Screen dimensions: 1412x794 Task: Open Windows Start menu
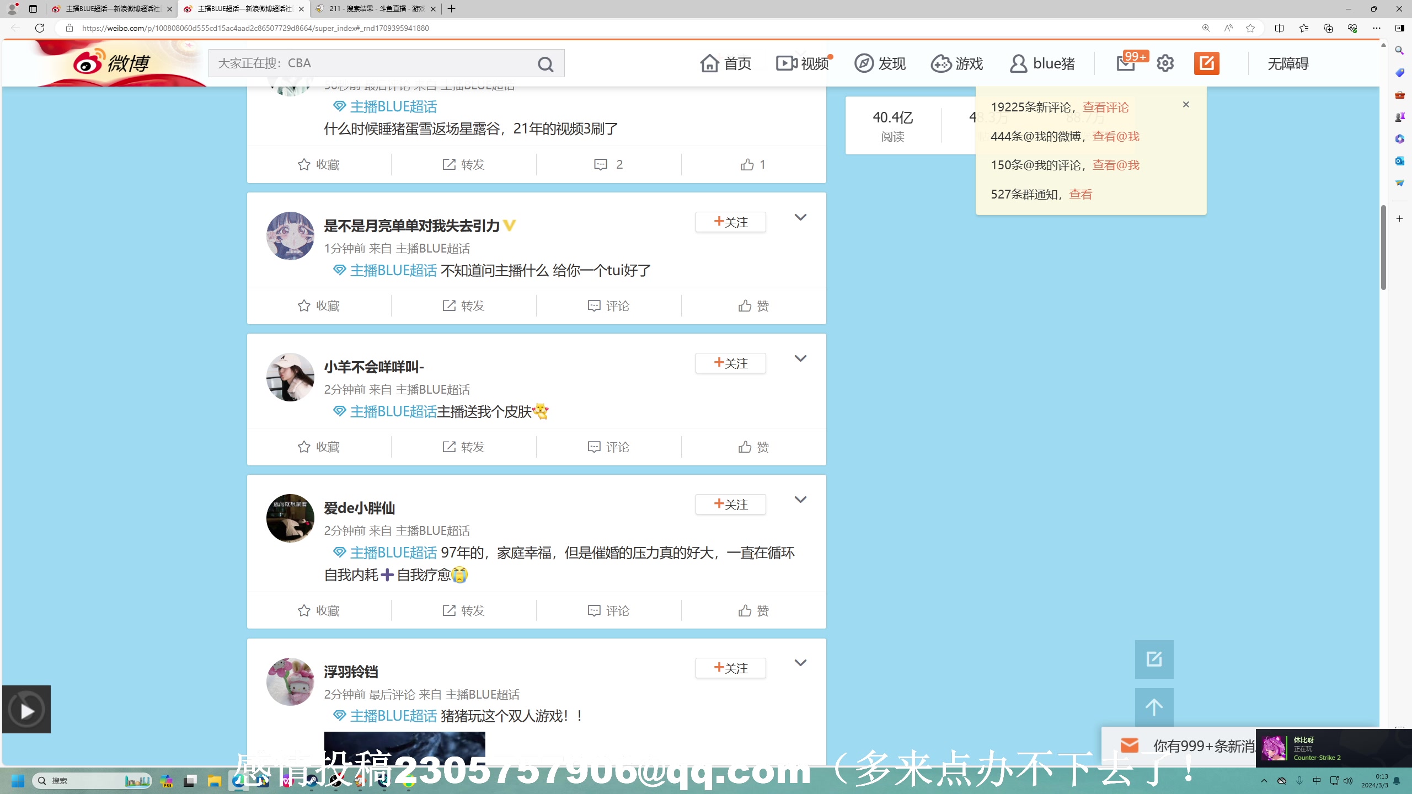coord(18,781)
